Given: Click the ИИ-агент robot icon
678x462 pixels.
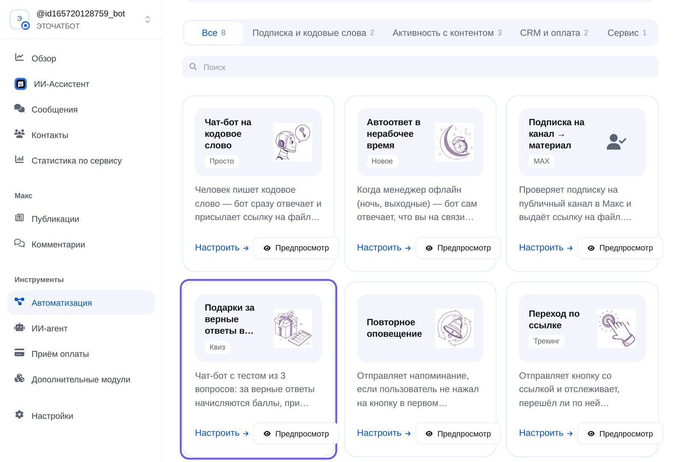Looking at the screenshot, I should (x=19, y=327).
